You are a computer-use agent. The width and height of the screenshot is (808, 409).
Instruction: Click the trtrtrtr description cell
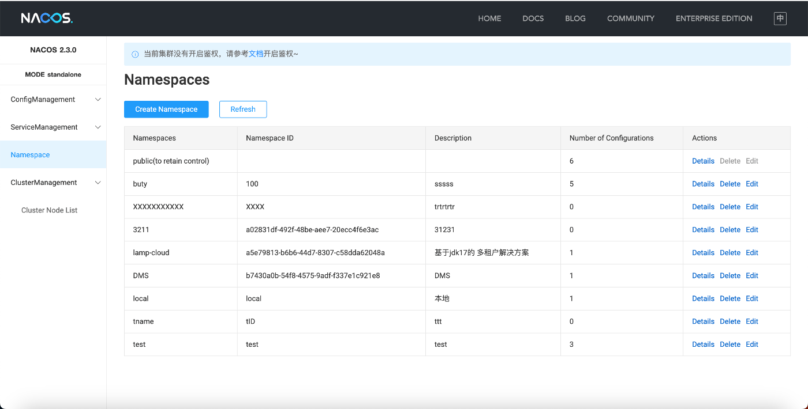coord(493,207)
